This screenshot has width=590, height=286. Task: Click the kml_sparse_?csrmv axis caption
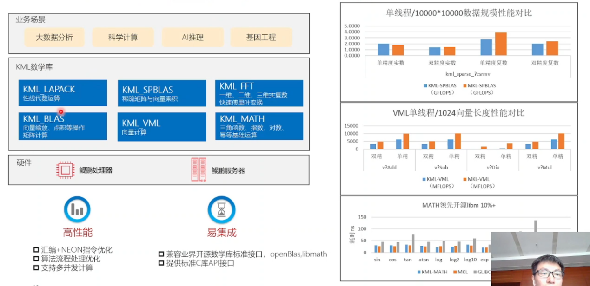[468, 74]
